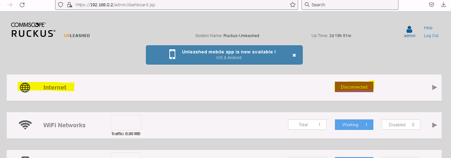Open the browser downloads arrow

444,5
